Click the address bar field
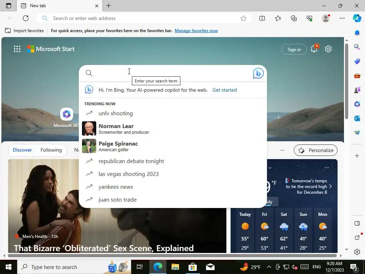Viewport: 365px width, 274px height. (144, 18)
